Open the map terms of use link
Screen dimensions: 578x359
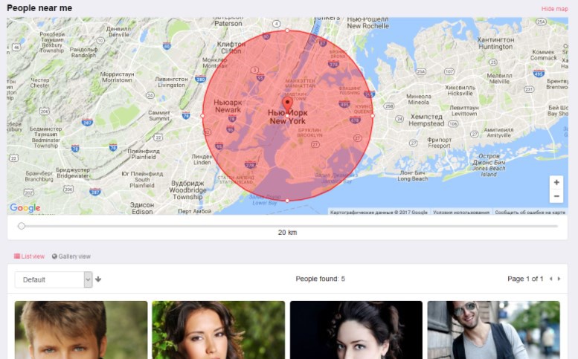[x=461, y=213]
